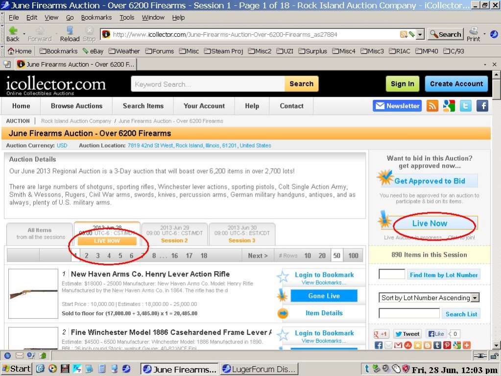
Task: Click the Google icon in site header
Action: [x=449, y=106]
